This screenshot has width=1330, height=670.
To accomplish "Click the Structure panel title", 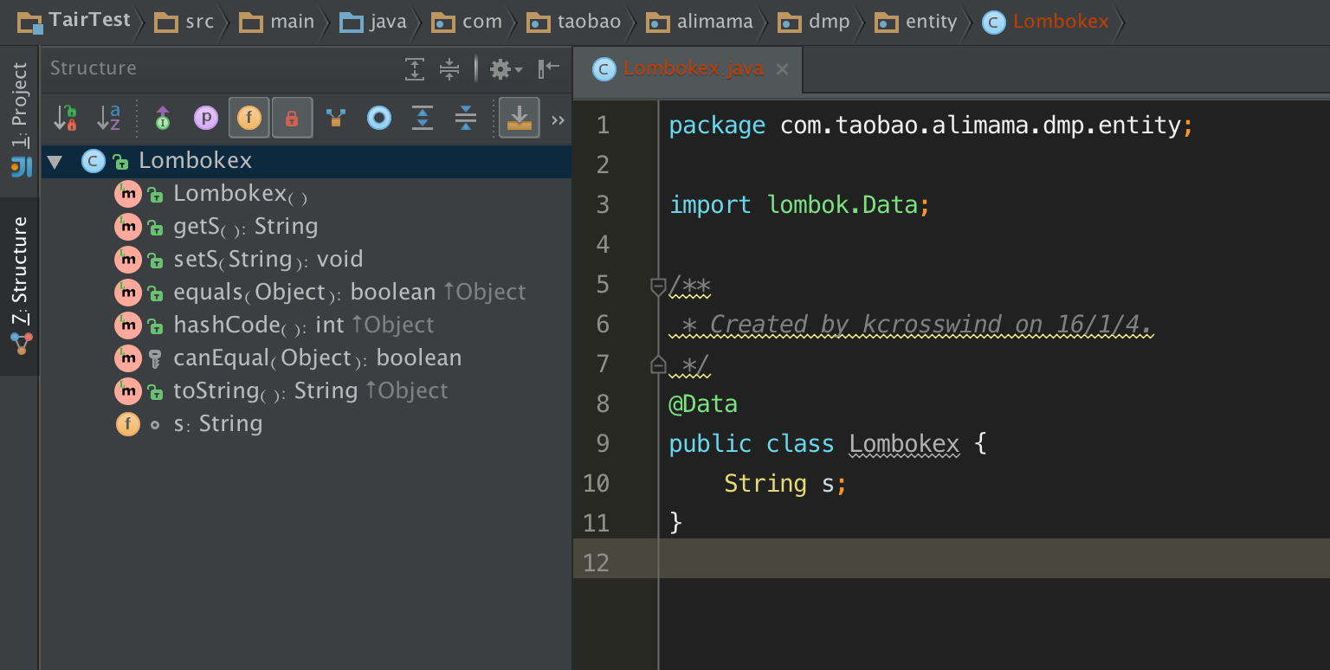I will [94, 68].
